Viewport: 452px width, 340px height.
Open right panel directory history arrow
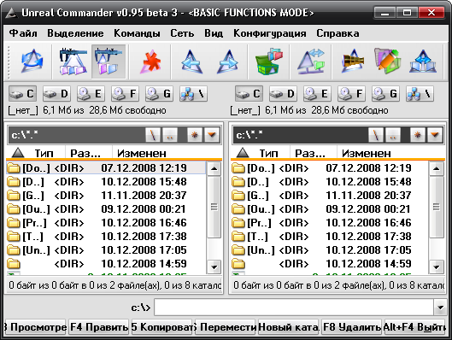point(435,135)
